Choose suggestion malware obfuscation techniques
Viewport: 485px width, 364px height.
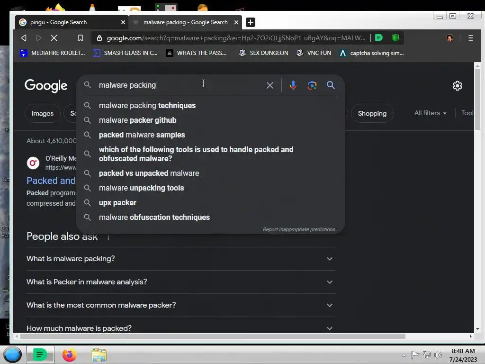(x=210, y=217)
